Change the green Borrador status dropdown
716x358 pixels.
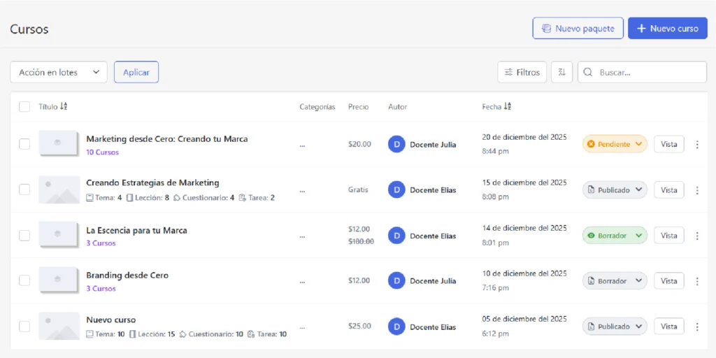pos(615,236)
